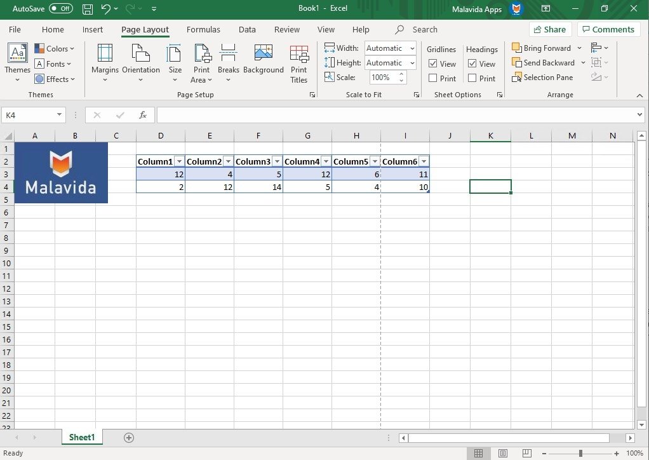
Task: Uncheck View under Headings
Action: coord(472,63)
